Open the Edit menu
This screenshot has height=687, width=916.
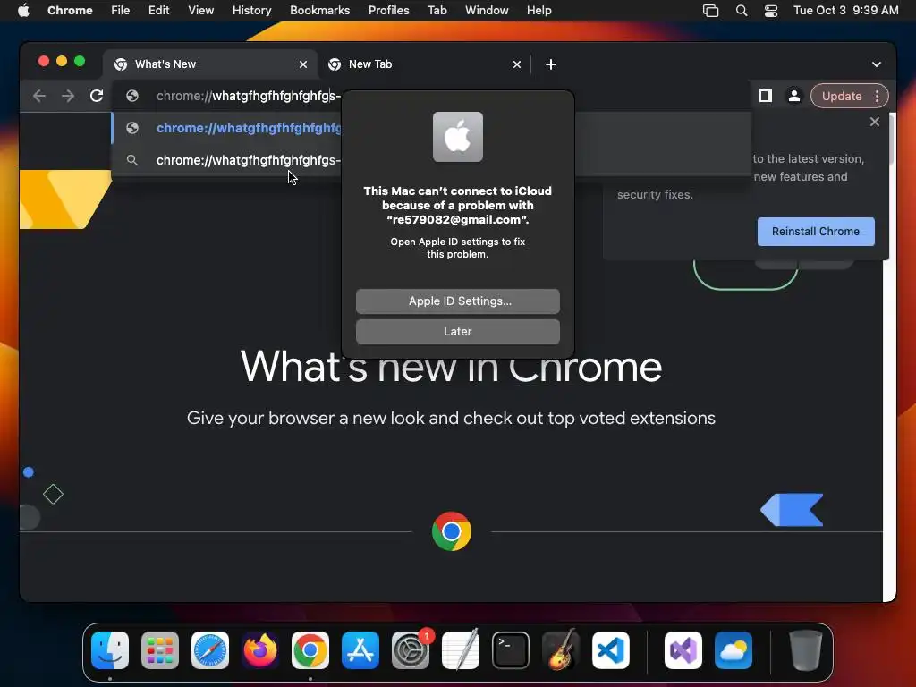158,10
